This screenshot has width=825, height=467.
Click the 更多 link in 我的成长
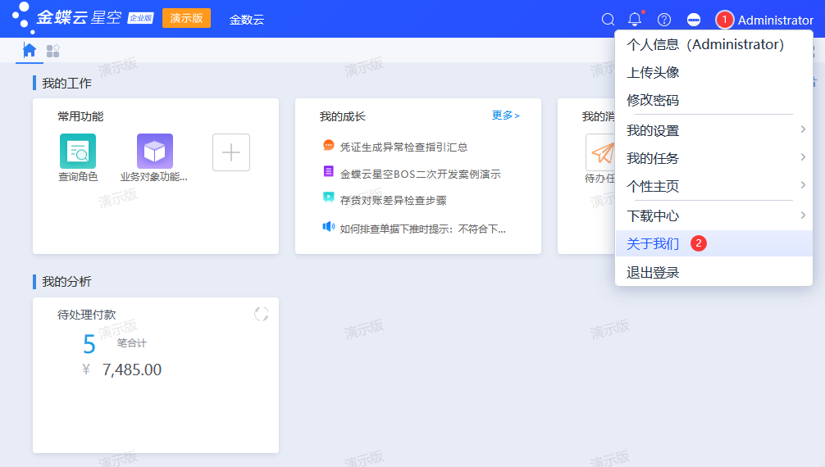point(506,116)
